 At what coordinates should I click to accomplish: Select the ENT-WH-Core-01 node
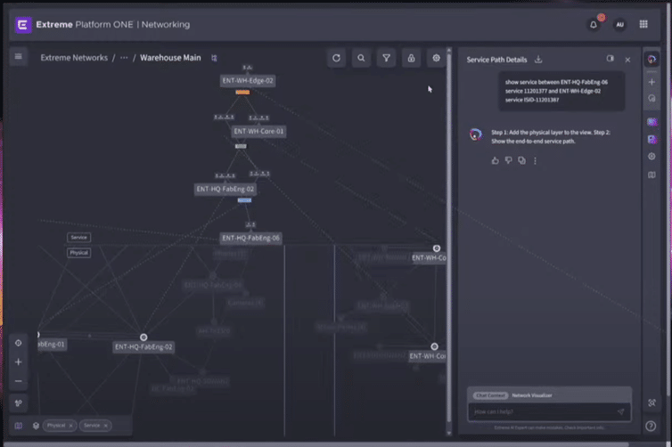(258, 131)
